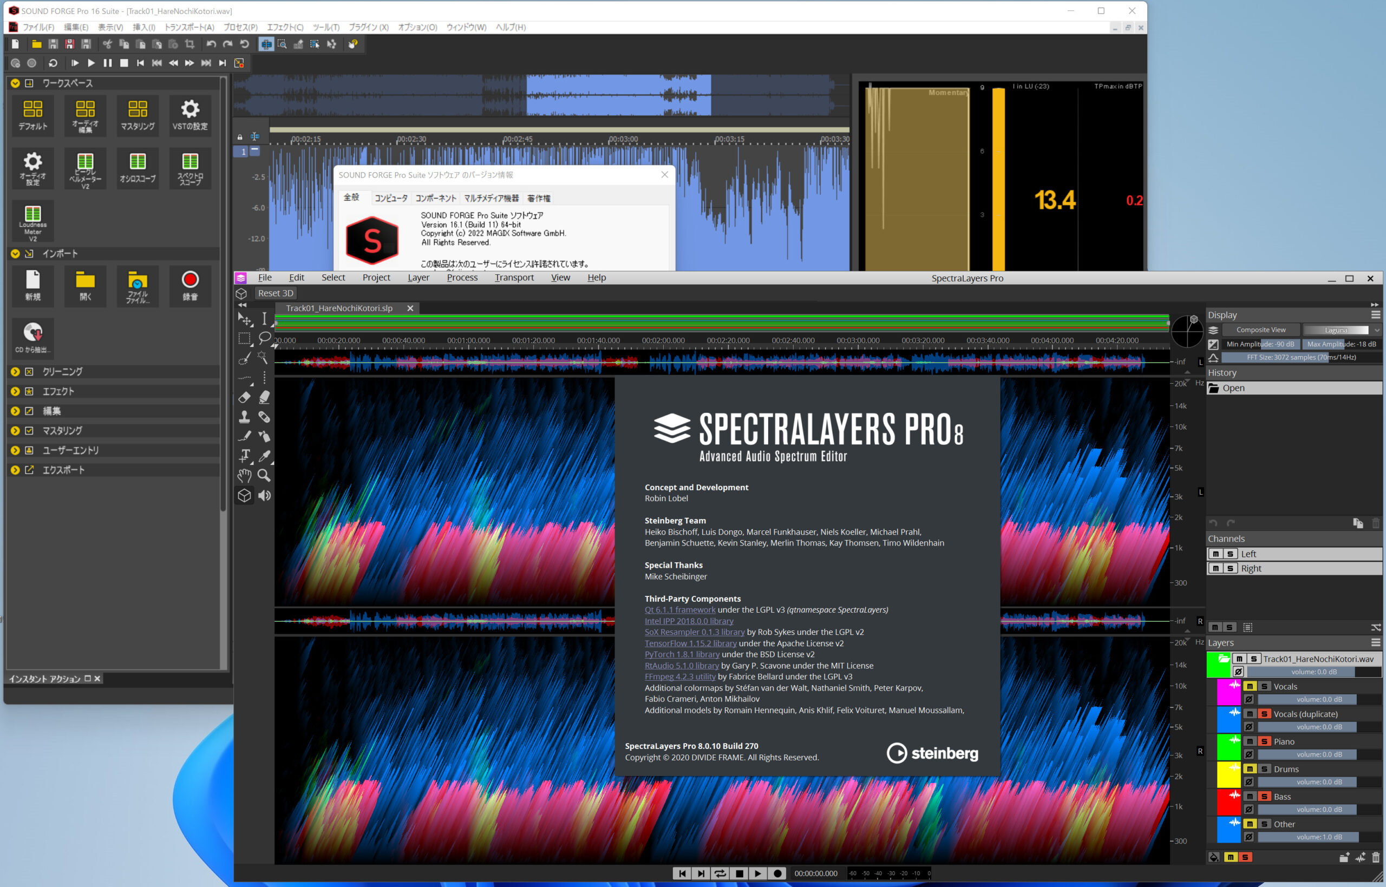This screenshot has height=887, width=1386.
Task: Select the Open entry in History
Action: pos(1294,388)
